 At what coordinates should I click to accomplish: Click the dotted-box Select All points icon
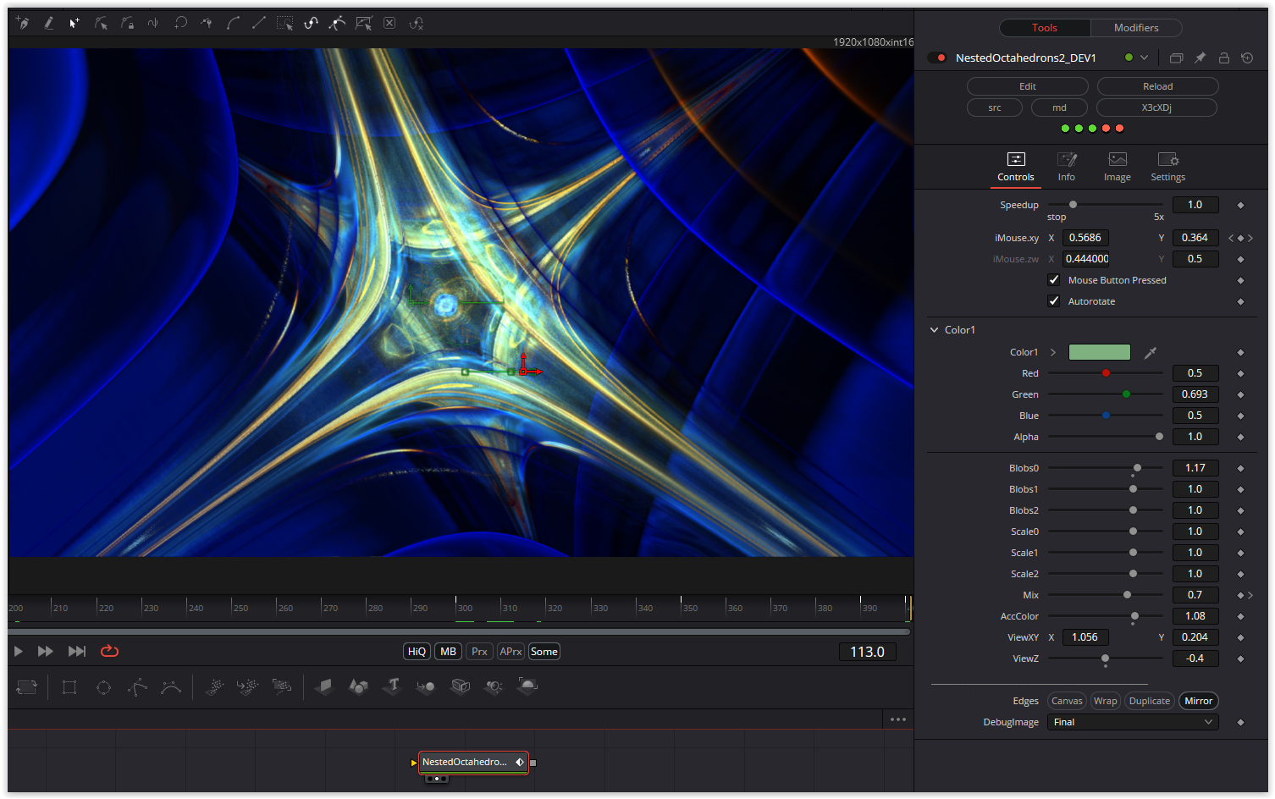pos(285,23)
